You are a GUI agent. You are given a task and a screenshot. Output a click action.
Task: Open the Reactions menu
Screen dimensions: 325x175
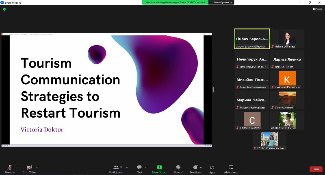(195, 167)
